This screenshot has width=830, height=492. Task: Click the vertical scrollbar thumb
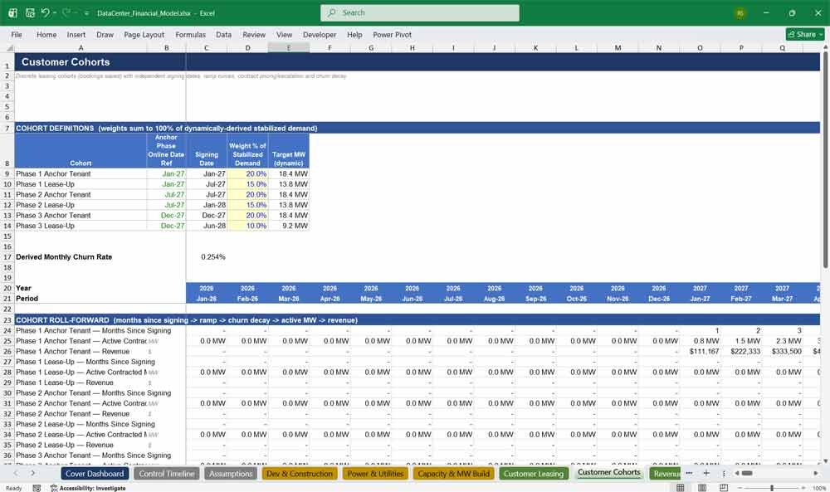(825, 160)
